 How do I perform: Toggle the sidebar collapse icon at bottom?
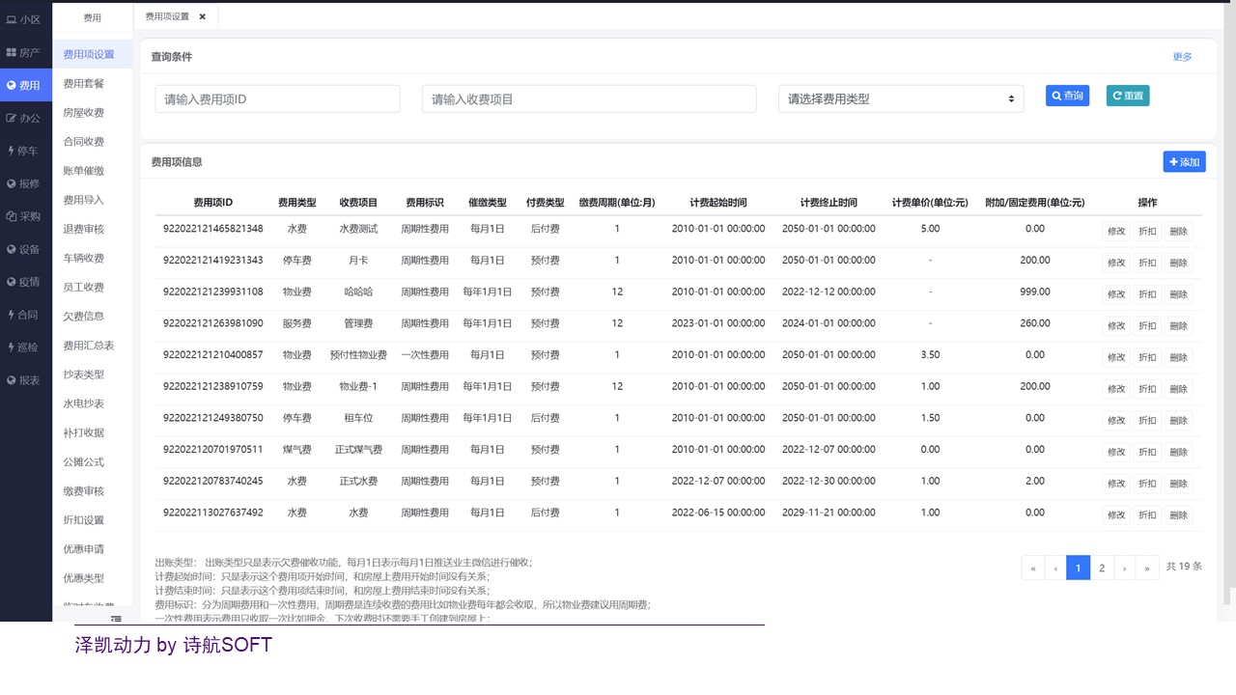tap(116, 619)
